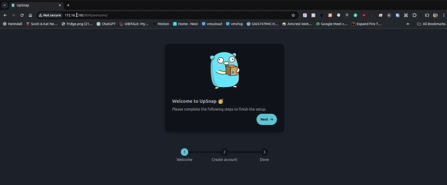
Task: Open the green quote-bubble extension
Action: (x=338, y=15)
